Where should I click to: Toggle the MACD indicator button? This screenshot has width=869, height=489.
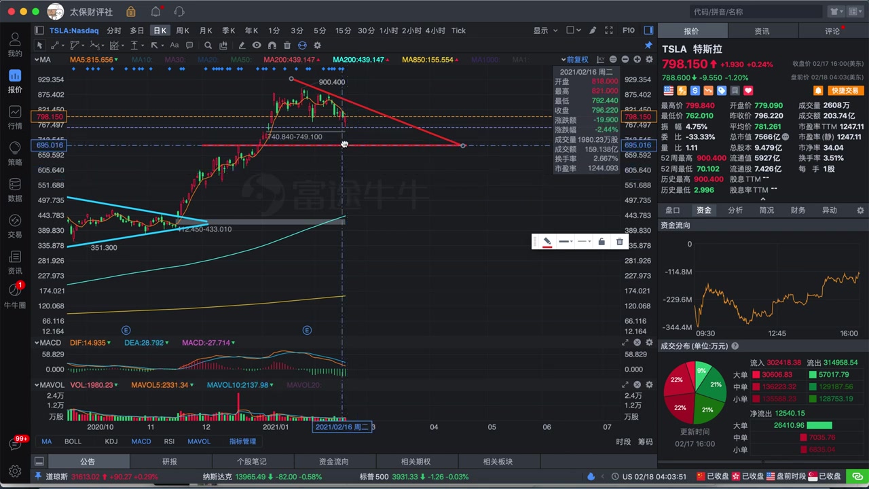click(141, 441)
